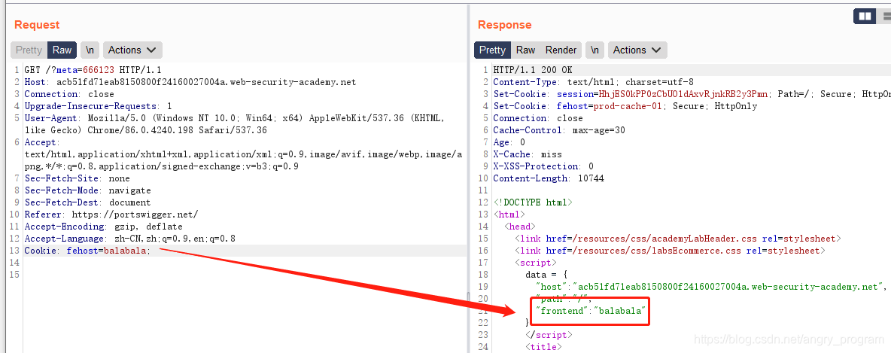Select the side-by-side split layout icon
The width and height of the screenshot is (891, 353).
point(865,17)
